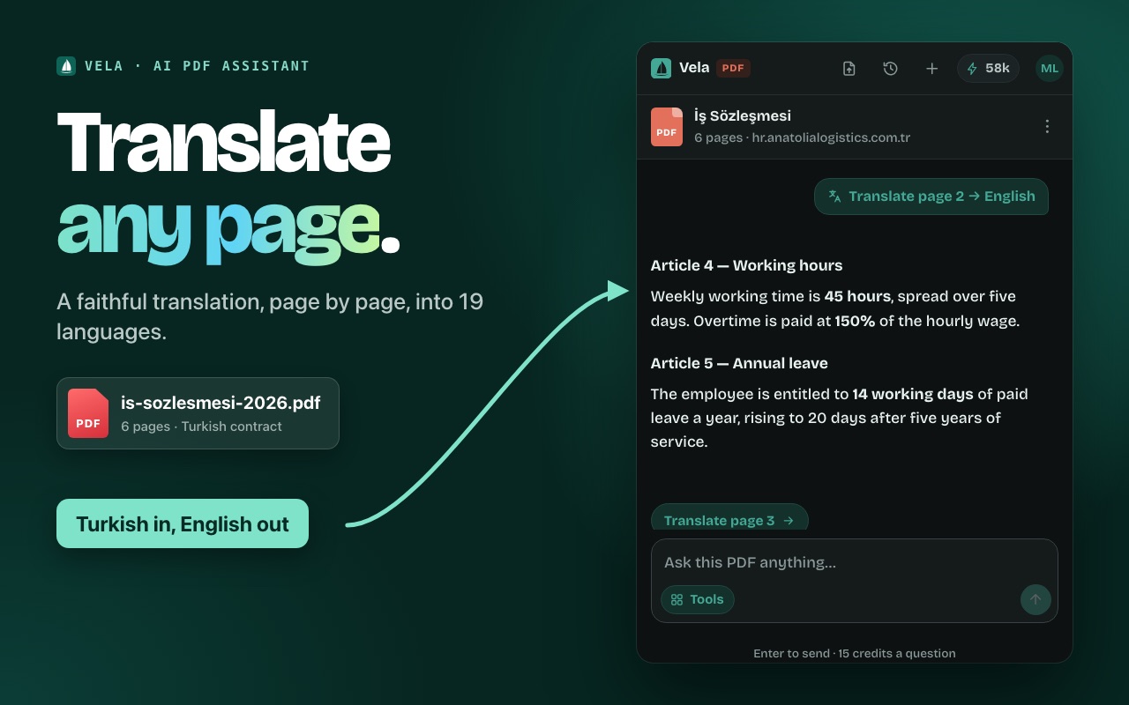This screenshot has height=705, width=1129.
Task: Click the bold 14 working days text
Action: click(x=913, y=394)
